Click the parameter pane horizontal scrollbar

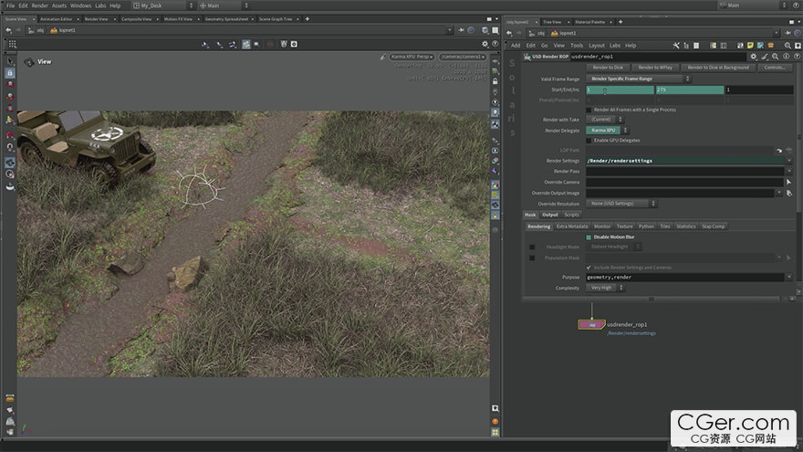(651, 299)
